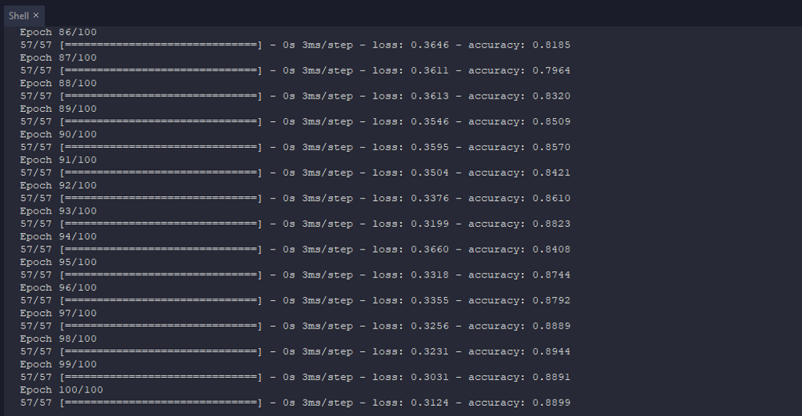Click the accuracy value 0.8792
Image resolution: width=802 pixels, height=416 pixels.
pyautogui.click(x=551, y=300)
